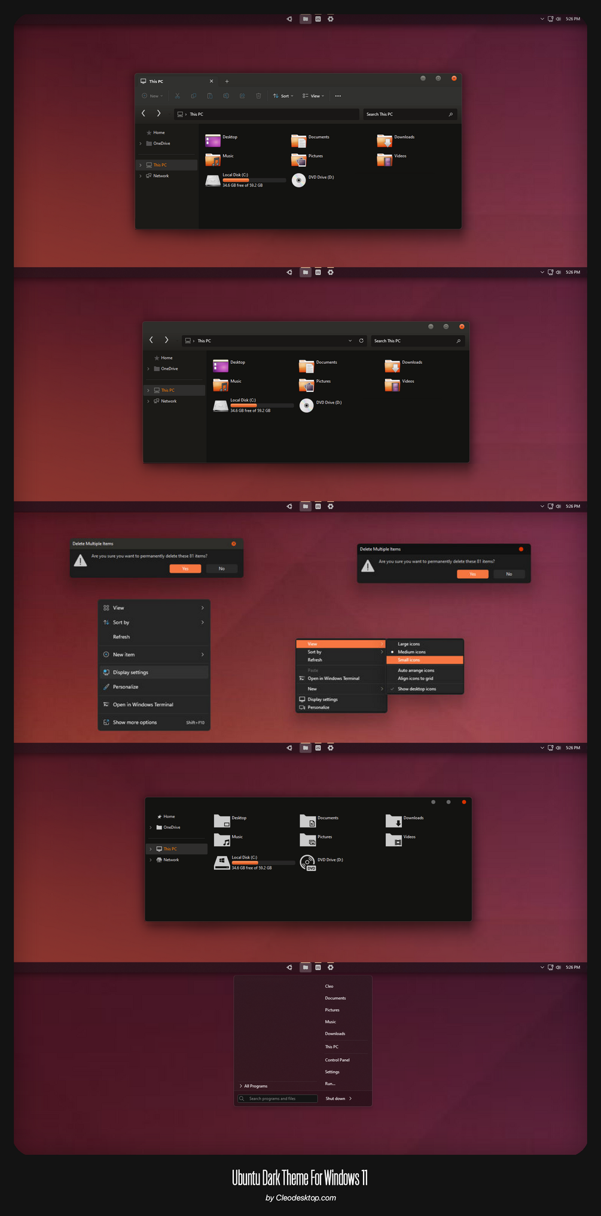This screenshot has height=1216, width=601.
Task: Open the white Videos folder icon
Action: point(393,840)
